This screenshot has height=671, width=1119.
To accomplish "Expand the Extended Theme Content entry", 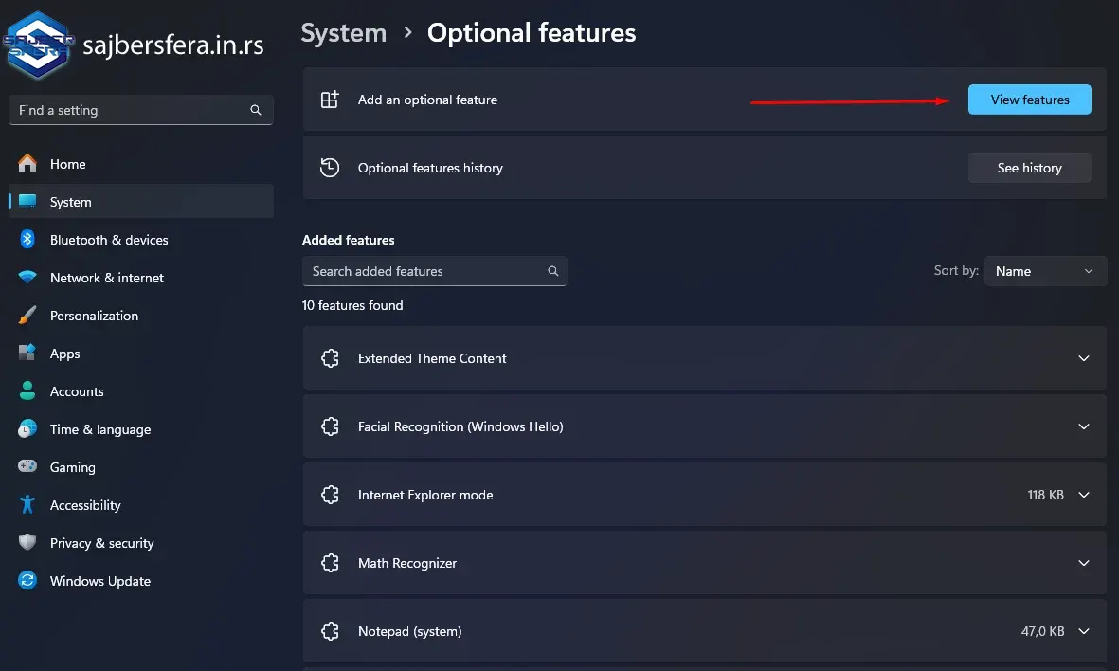I will click(x=1084, y=358).
